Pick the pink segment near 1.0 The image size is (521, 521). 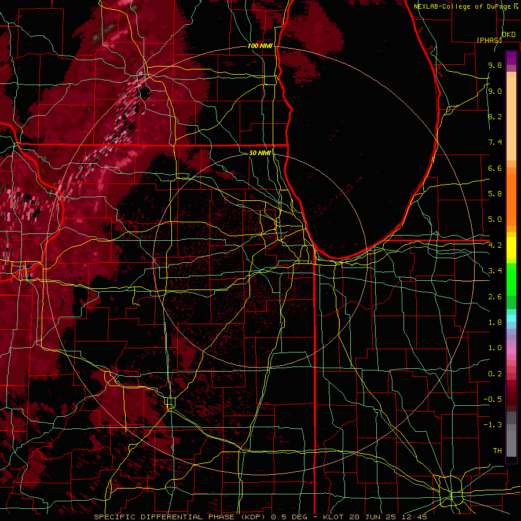tap(511, 351)
